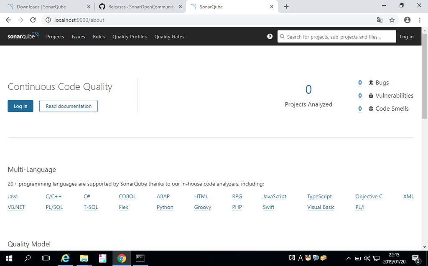Viewport: 428px width, 266px height.
Task: Switch to Chrome icon in taskbar
Action: [122, 258]
